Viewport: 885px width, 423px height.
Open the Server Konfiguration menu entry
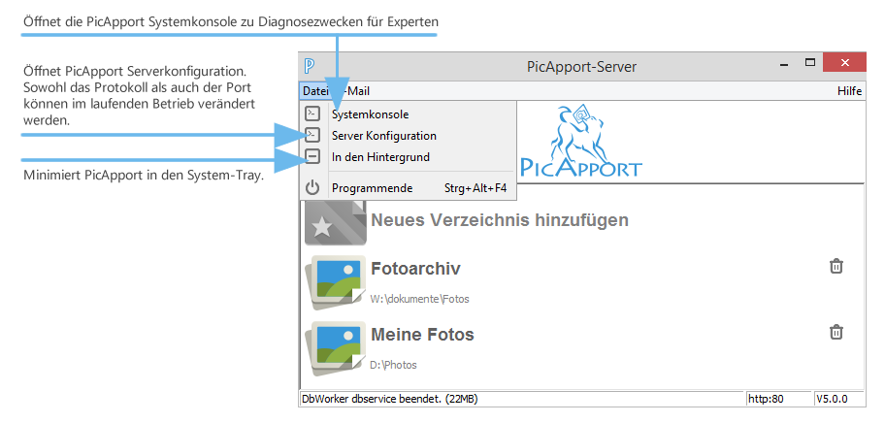click(x=383, y=136)
